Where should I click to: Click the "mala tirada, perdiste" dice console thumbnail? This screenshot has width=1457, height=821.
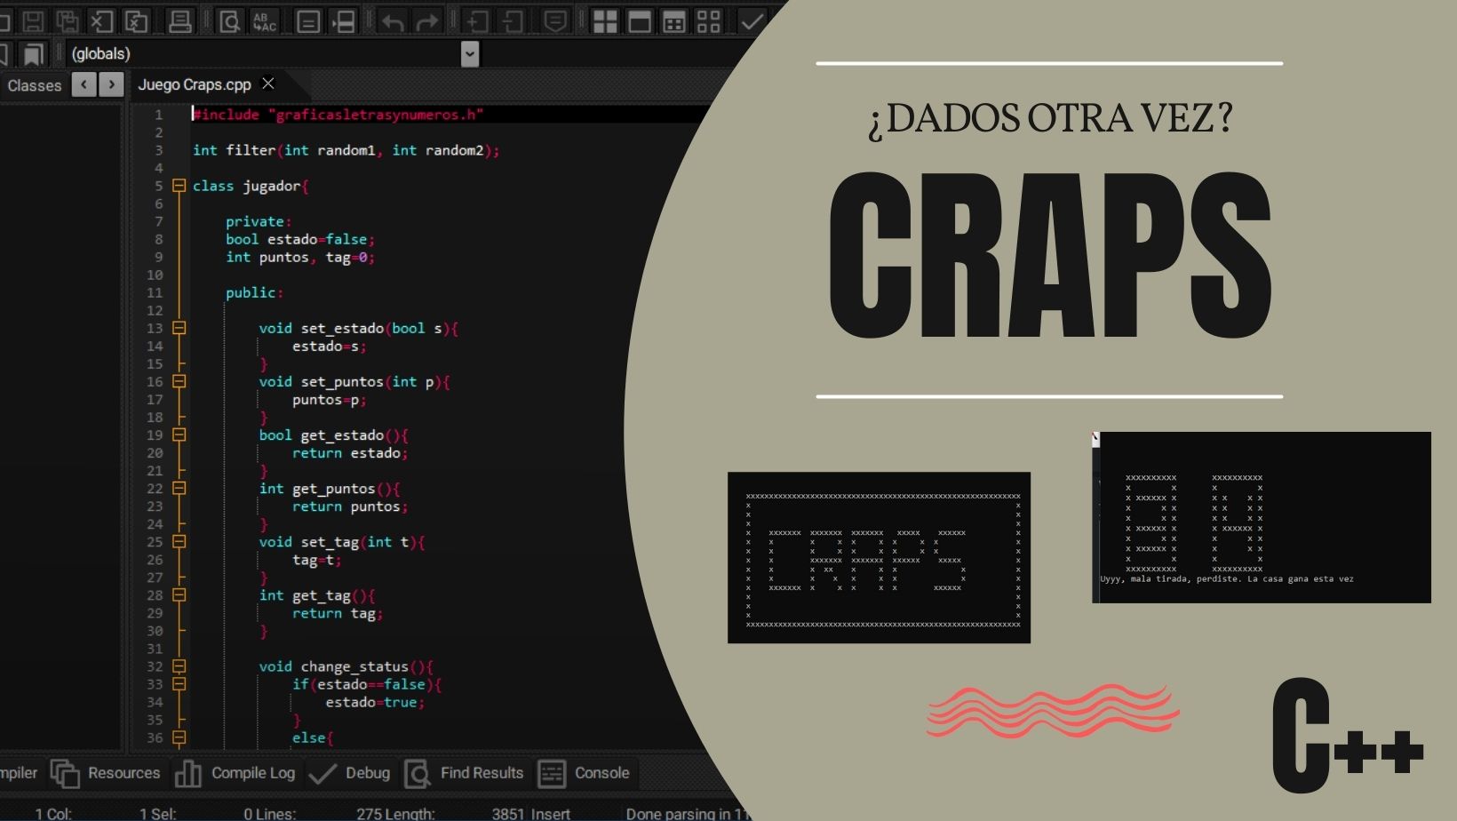pos(1262,517)
